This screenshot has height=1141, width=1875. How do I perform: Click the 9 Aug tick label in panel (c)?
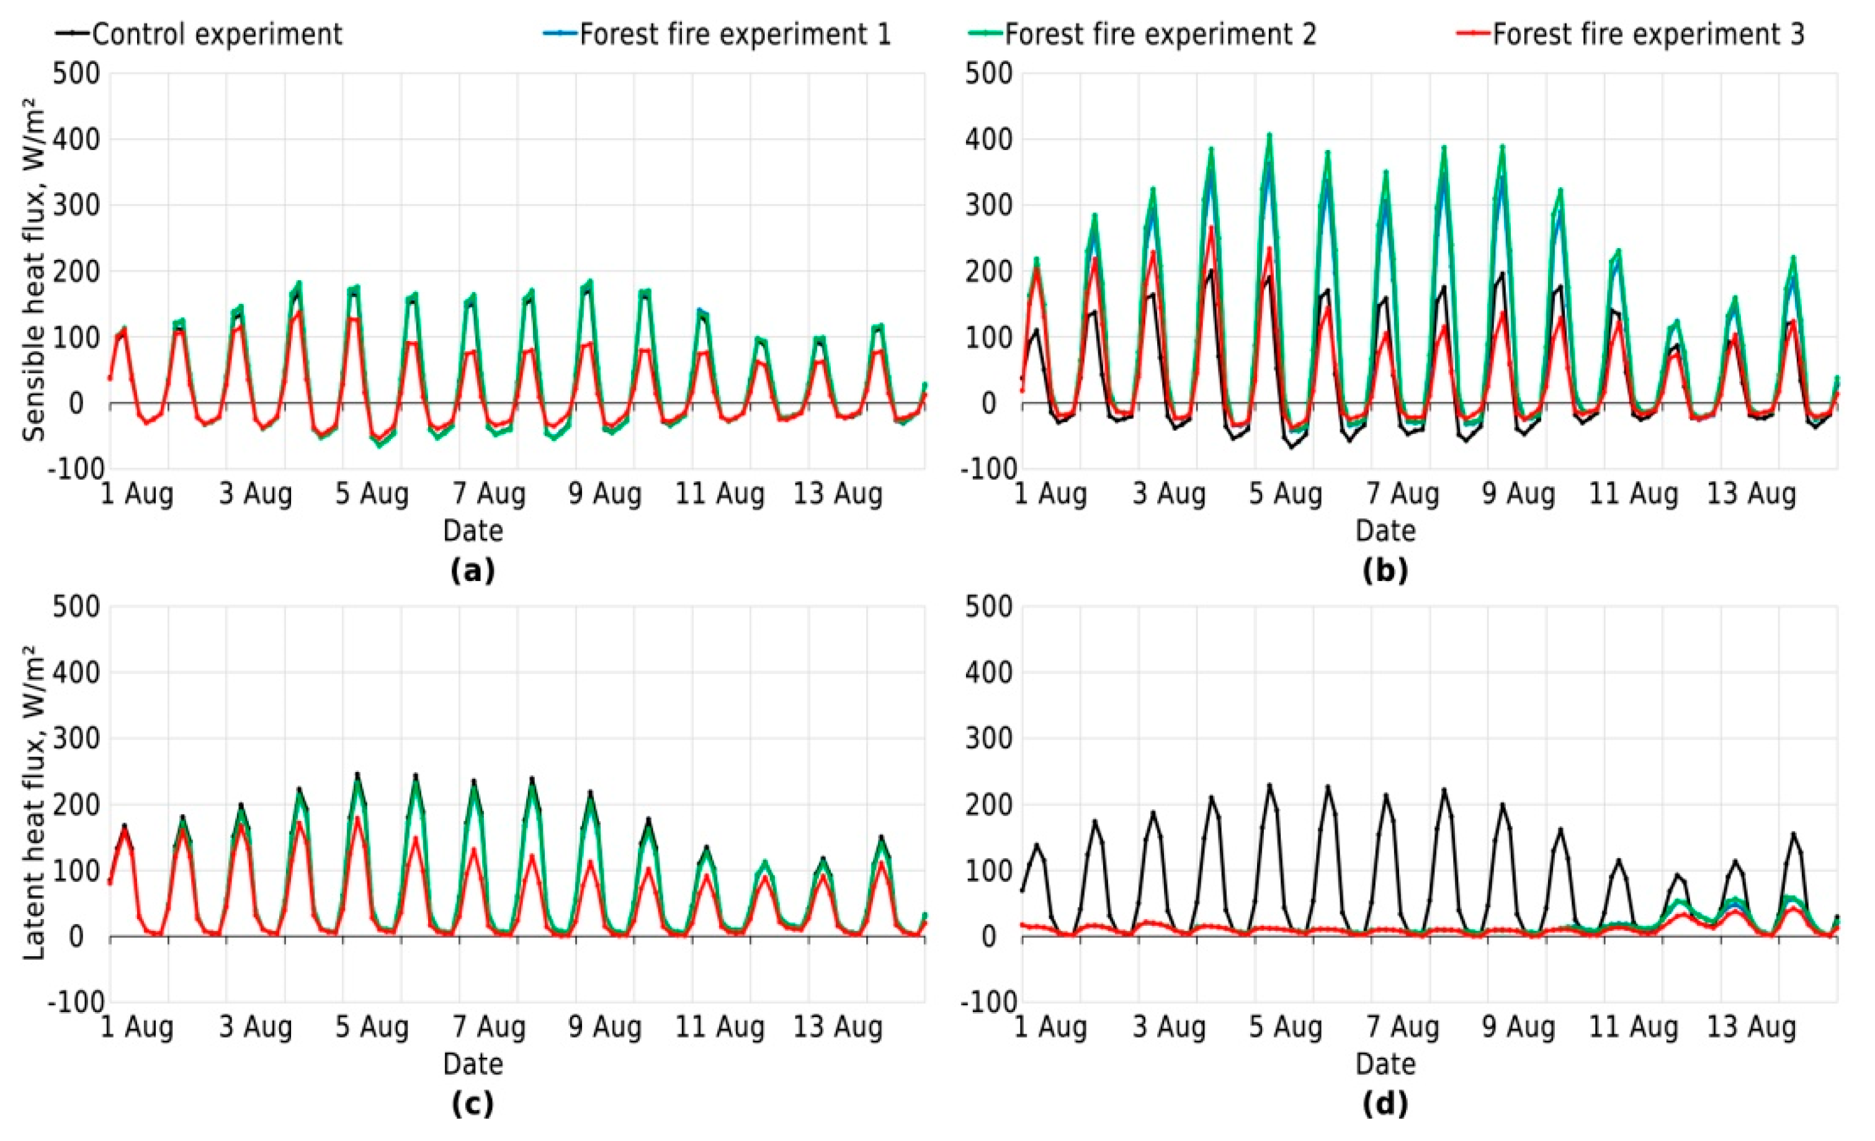pyautogui.click(x=605, y=1028)
